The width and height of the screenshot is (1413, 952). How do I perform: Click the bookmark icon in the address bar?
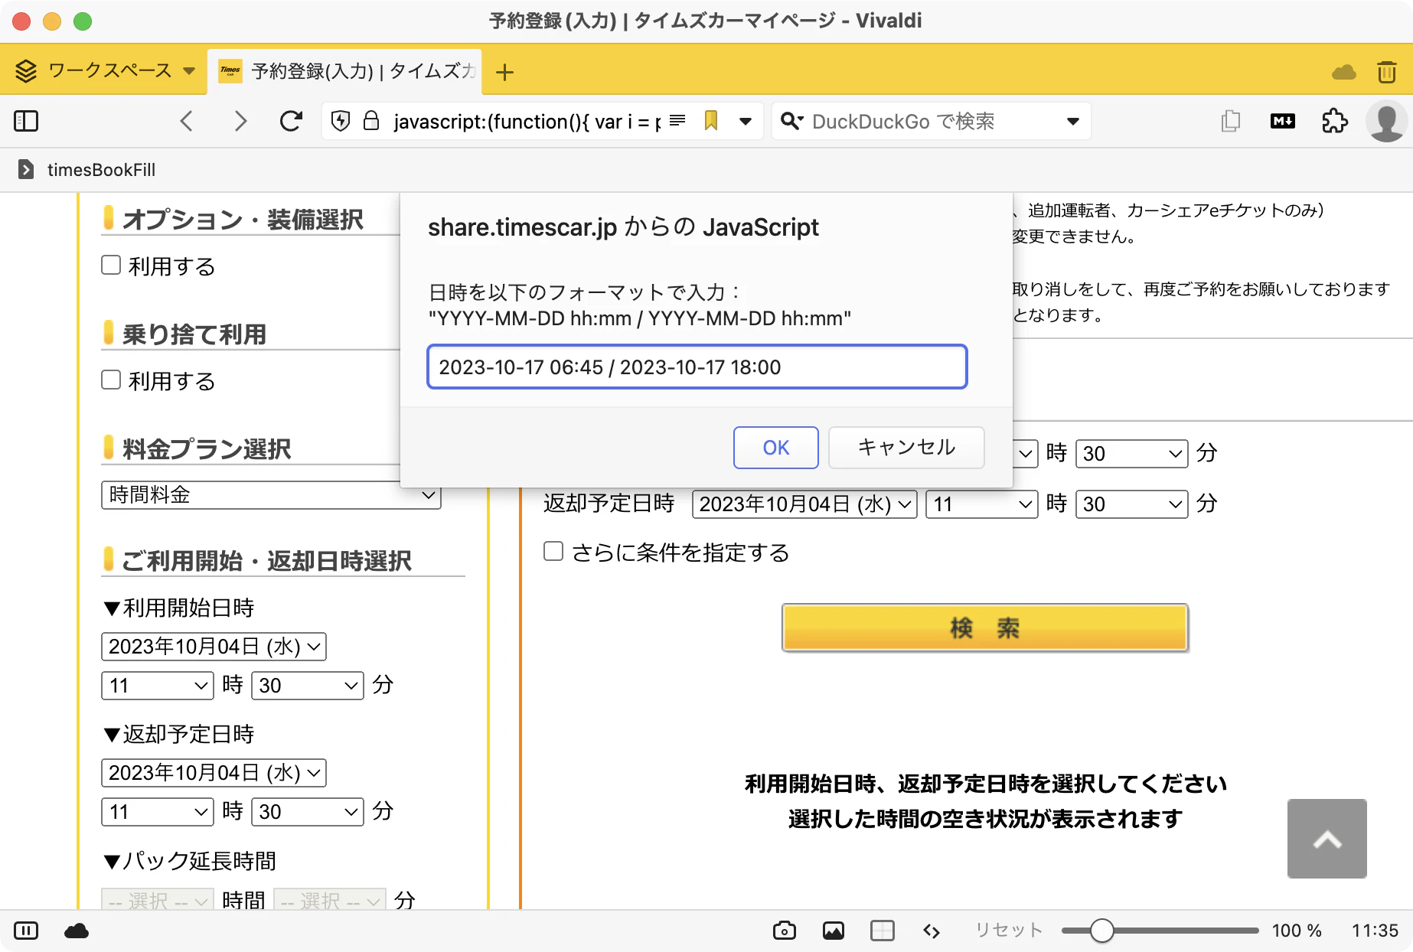[711, 121]
